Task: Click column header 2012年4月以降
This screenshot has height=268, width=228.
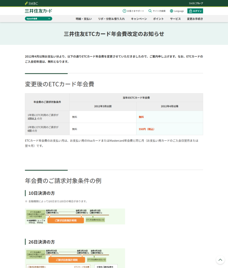Action: pos(169,106)
